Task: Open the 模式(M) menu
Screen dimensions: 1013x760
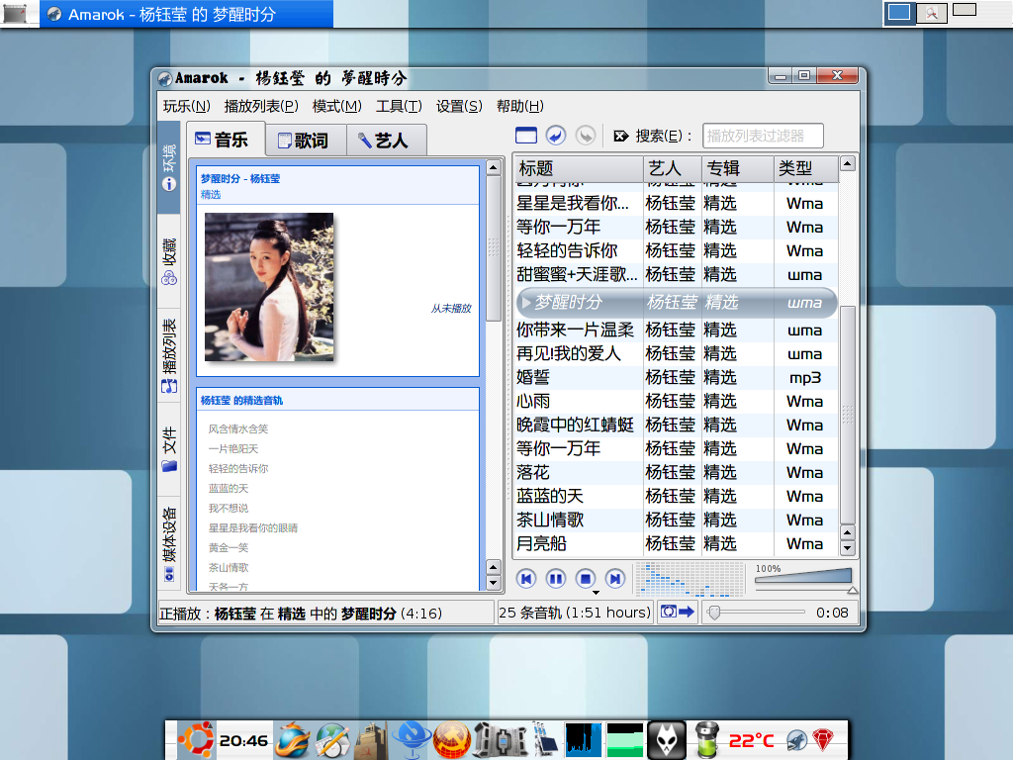Action: click(336, 106)
